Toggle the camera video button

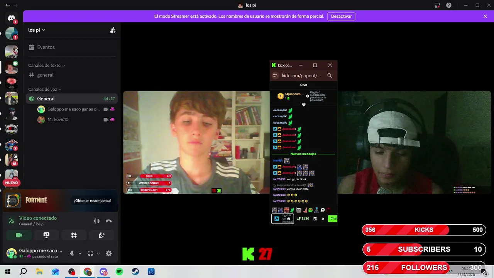click(19, 235)
